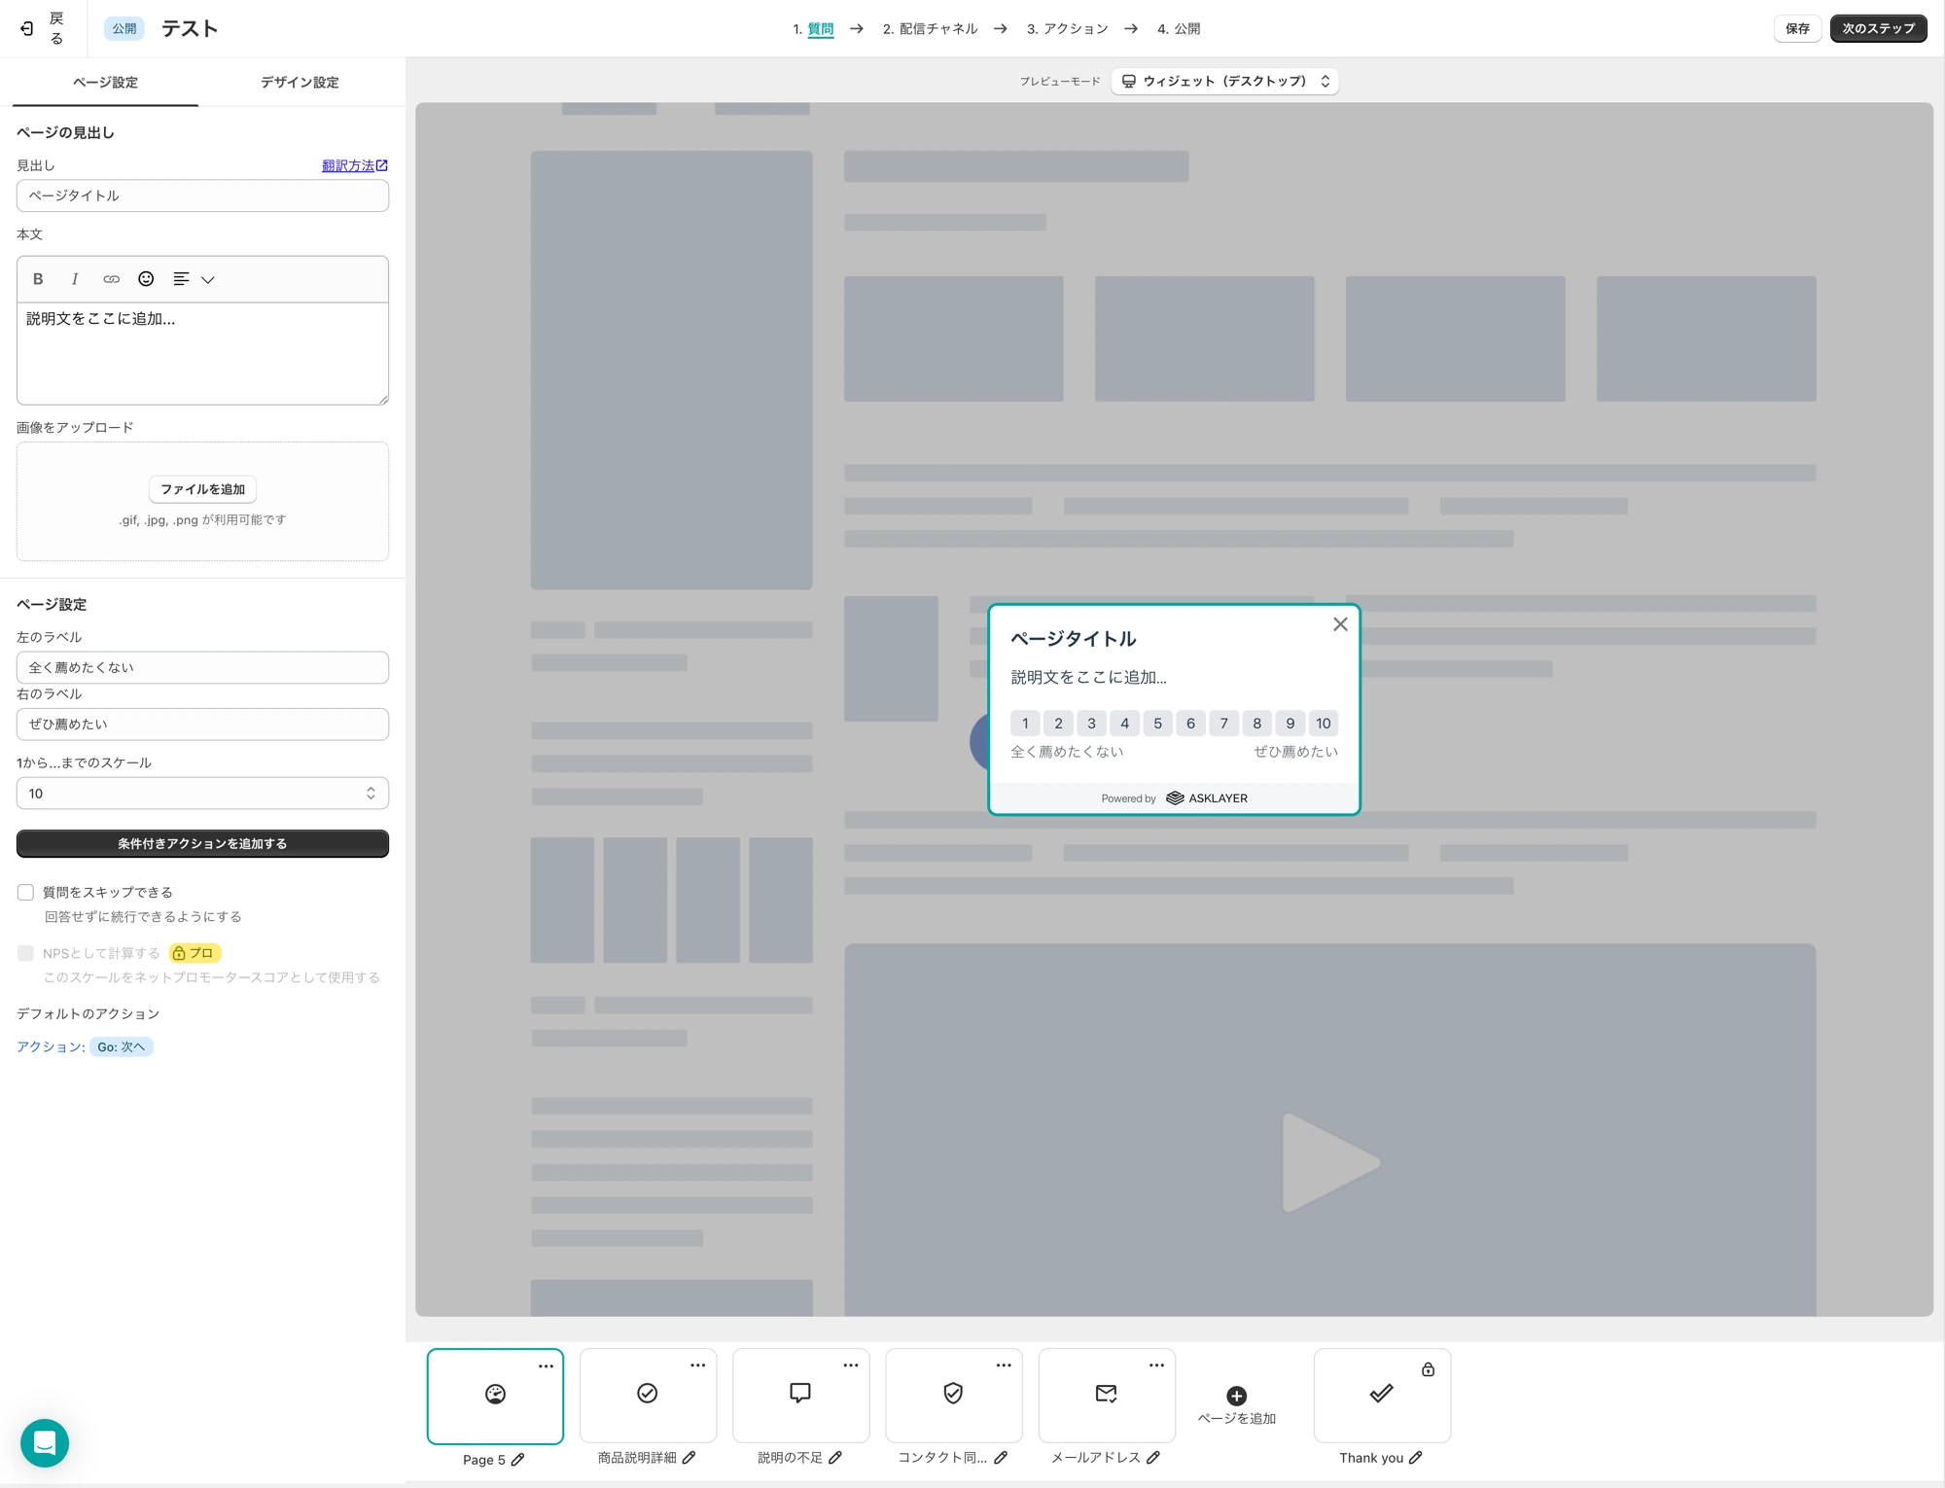Close the survey widget preview
Viewport: 1945px width, 1488px height.
(x=1340, y=624)
